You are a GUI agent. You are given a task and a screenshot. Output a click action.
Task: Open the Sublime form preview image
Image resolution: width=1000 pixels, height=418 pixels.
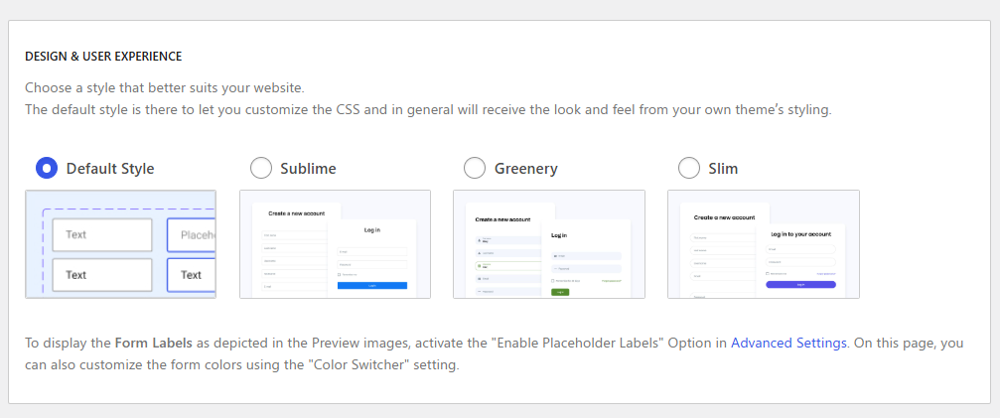335,244
